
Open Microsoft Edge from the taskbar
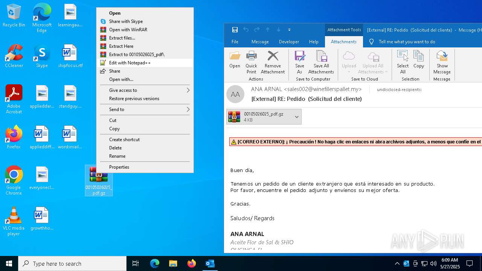coord(155,263)
